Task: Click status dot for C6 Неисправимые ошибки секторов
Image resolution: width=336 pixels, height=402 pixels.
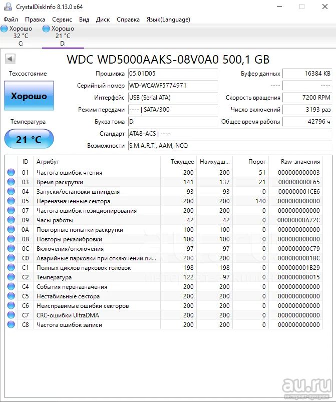Action: pyautogui.click(x=11, y=305)
